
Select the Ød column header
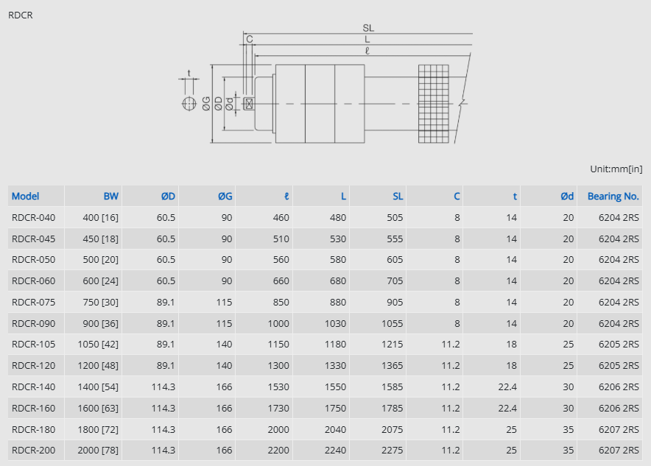(566, 196)
